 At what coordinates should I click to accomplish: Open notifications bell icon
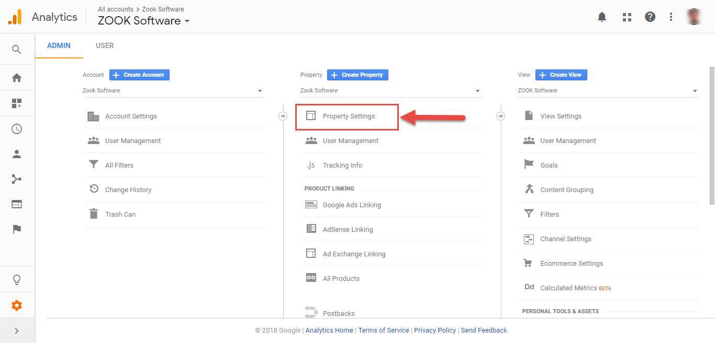tap(602, 17)
